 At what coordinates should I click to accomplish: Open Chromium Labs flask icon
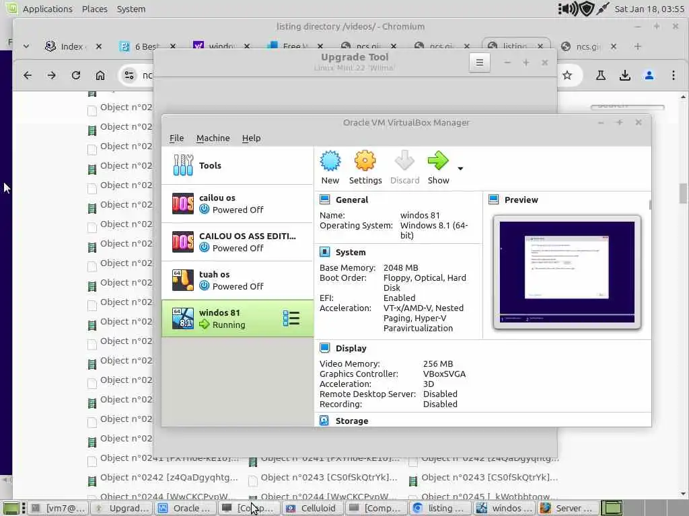(601, 75)
